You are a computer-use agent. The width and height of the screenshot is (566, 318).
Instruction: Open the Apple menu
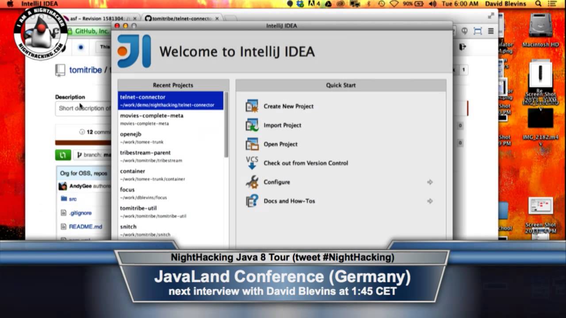point(10,4)
